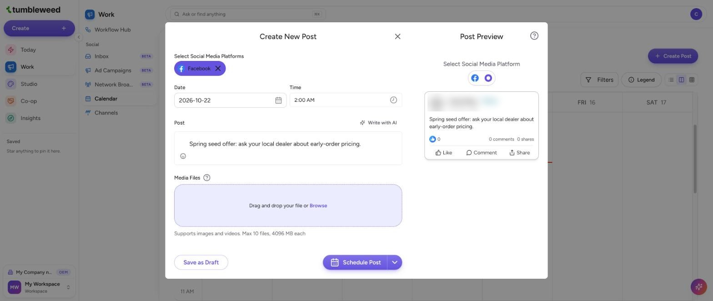Select Facebook icon in Post Preview

click(x=475, y=78)
